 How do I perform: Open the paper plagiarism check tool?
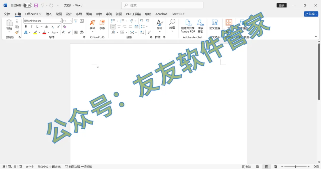point(215,25)
